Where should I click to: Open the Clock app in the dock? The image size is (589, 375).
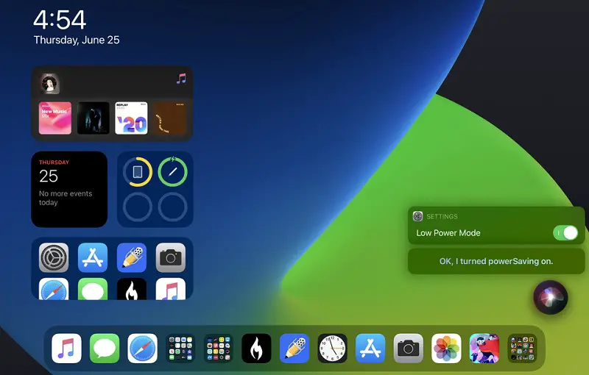[x=333, y=349]
